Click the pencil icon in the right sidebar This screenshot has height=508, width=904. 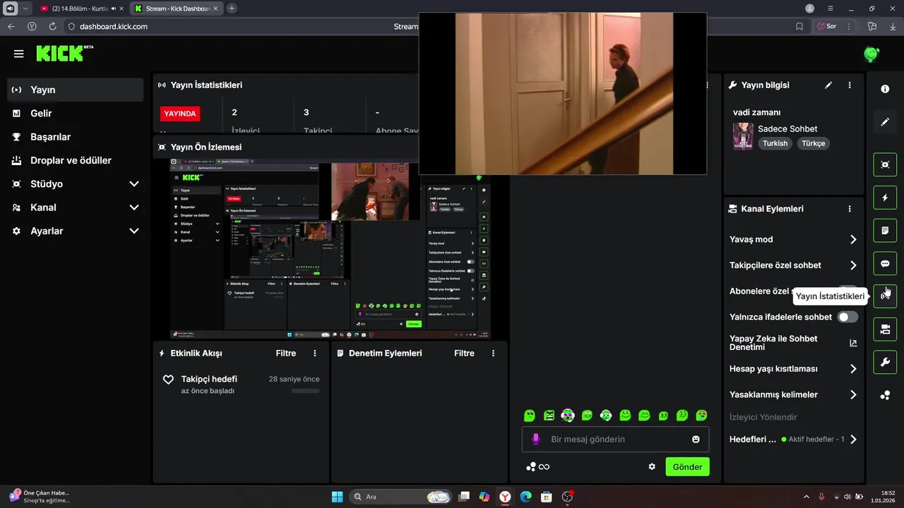coord(885,122)
